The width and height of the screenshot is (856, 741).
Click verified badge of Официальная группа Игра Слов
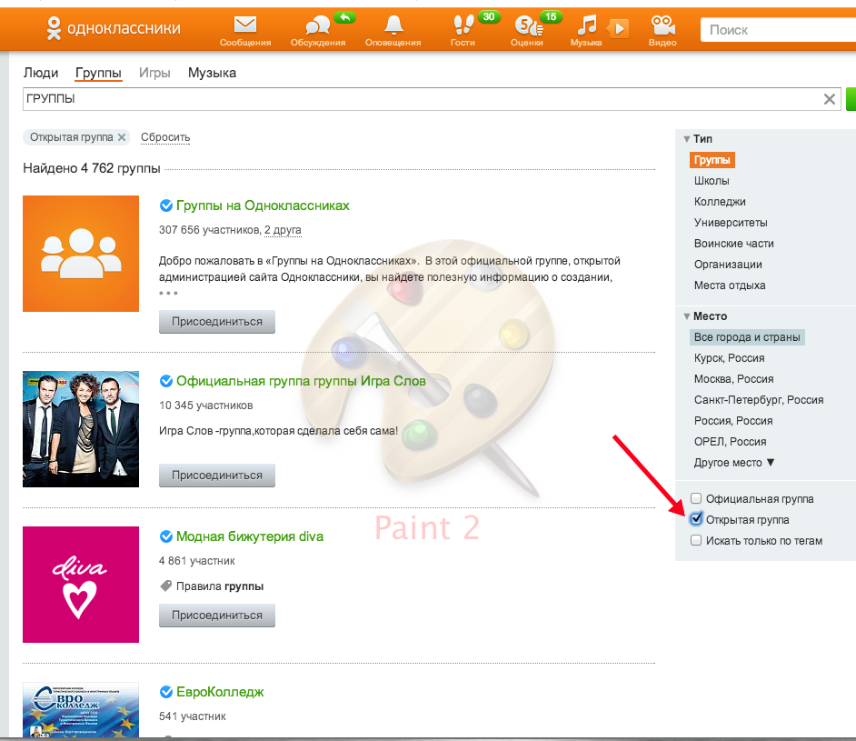tap(166, 381)
